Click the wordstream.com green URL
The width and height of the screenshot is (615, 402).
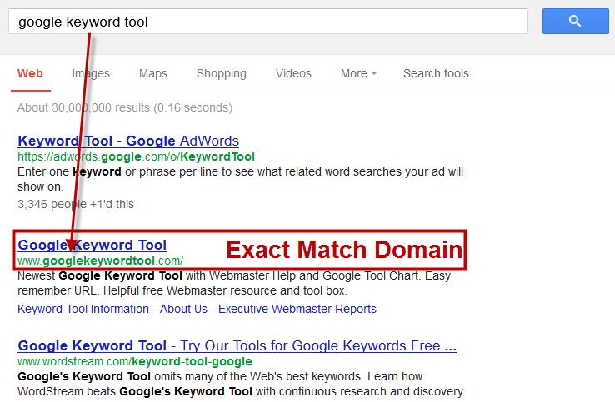point(133,362)
